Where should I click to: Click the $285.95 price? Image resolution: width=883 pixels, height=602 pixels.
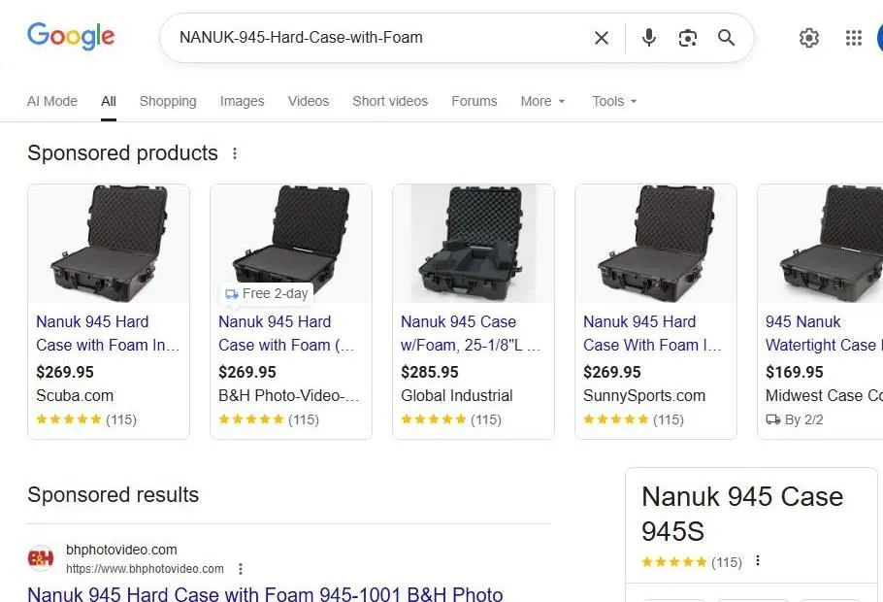(x=430, y=372)
